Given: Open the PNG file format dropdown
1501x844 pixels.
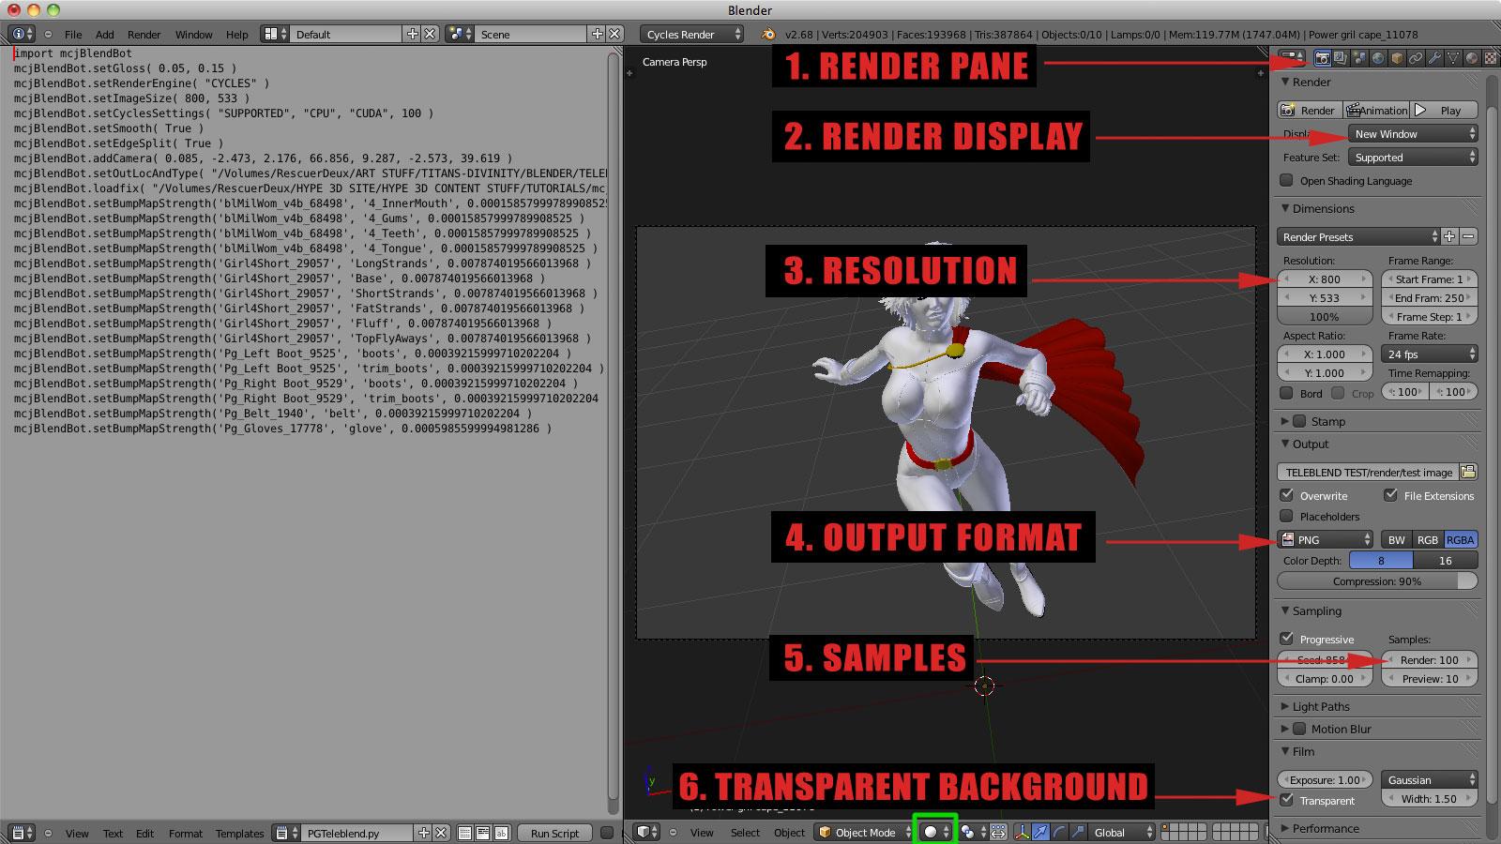Looking at the screenshot, I should click(x=1326, y=539).
